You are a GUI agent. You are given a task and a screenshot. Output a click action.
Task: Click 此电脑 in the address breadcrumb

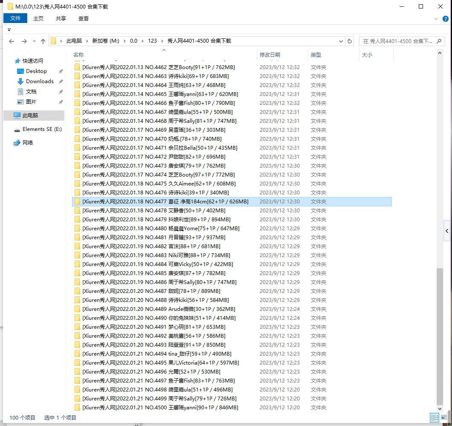point(74,41)
